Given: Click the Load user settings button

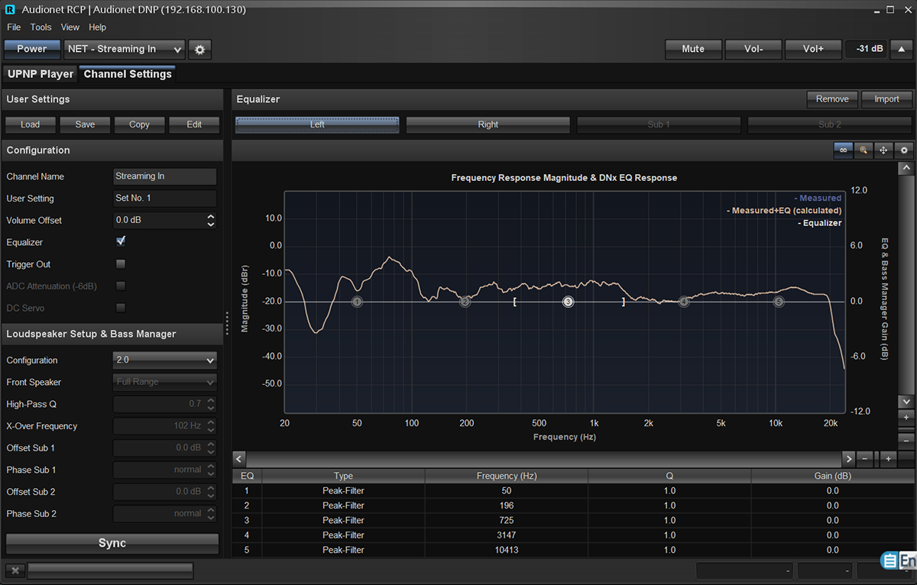Looking at the screenshot, I should tap(31, 124).
